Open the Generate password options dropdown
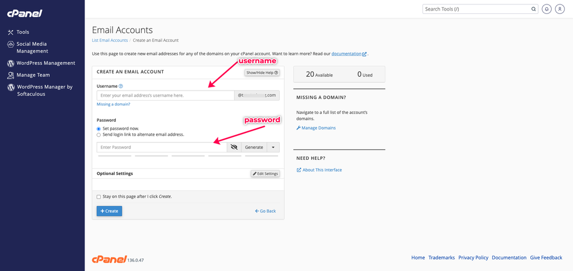573x271 pixels. 273,148
